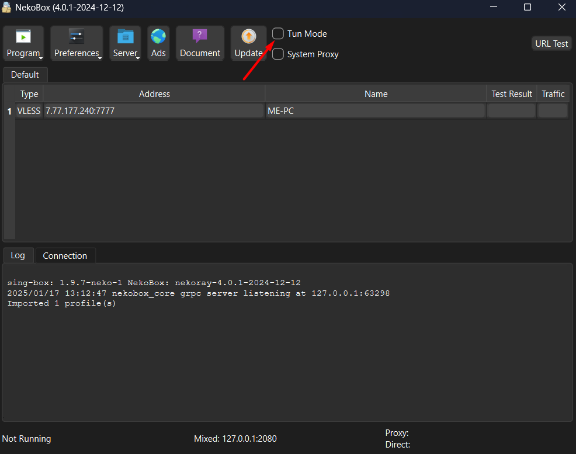This screenshot has height=454, width=576.
Task: Enable the System Proxy checkbox
Action: click(278, 54)
